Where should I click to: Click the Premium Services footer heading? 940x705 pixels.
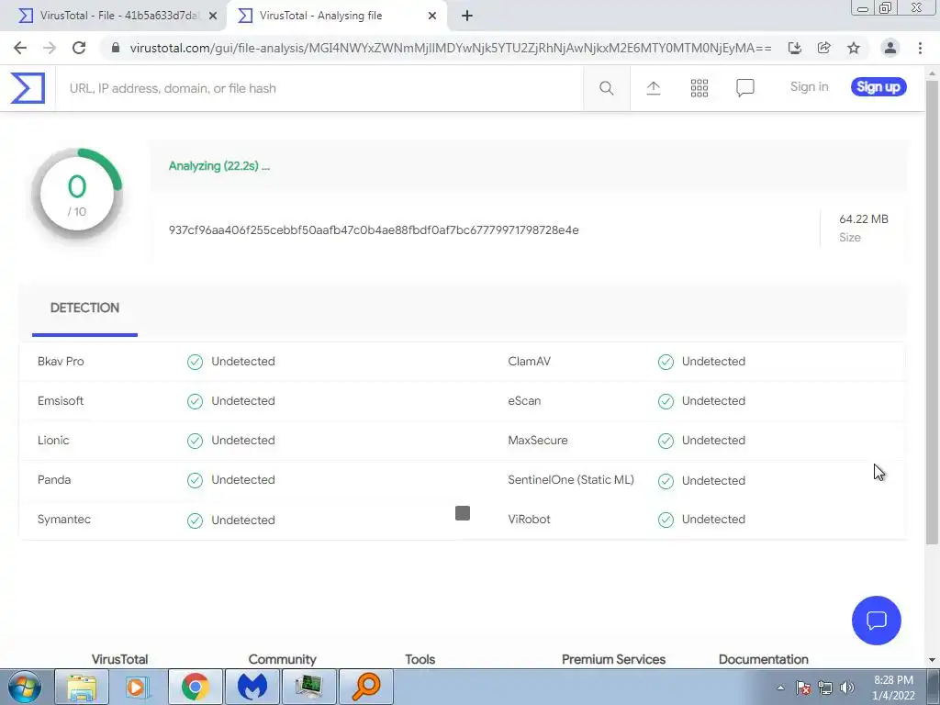613,659
